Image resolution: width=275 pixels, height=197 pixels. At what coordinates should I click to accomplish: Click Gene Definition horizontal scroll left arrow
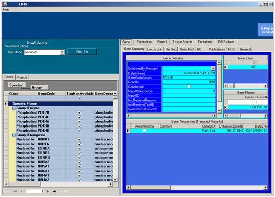click(x=128, y=115)
